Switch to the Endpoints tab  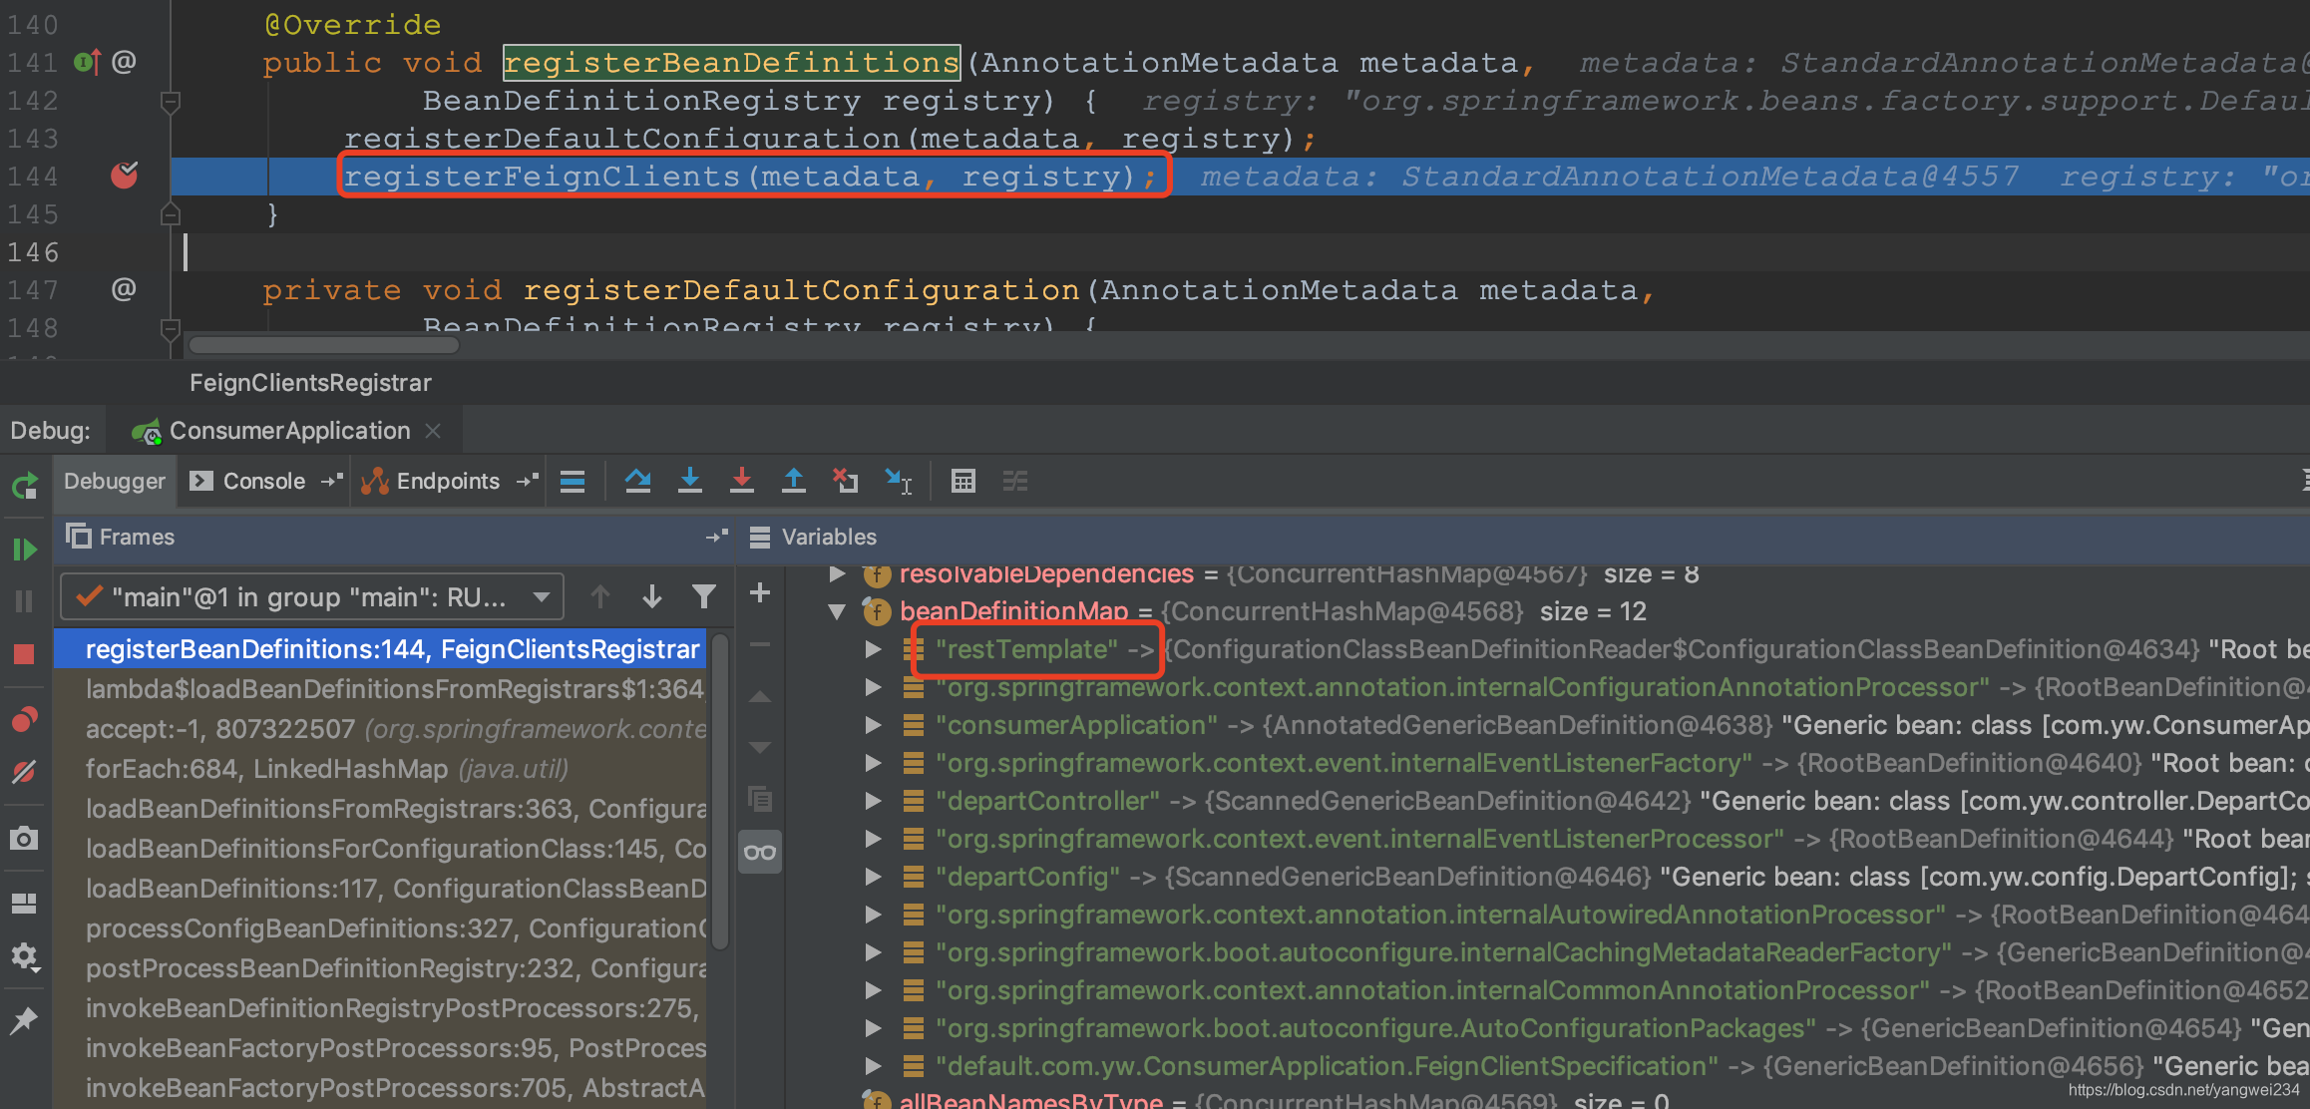(447, 482)
